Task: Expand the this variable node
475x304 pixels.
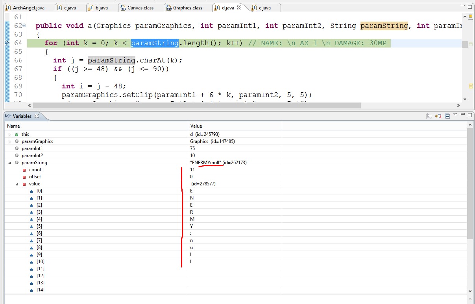Action: pos(9,134)
